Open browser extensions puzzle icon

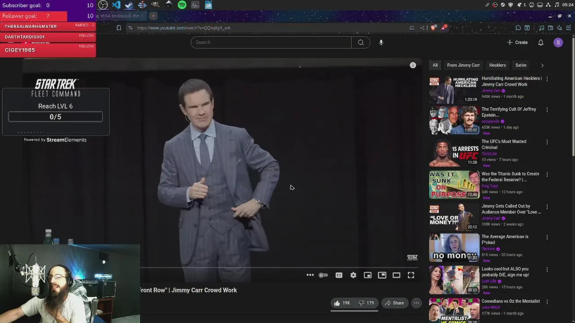[x=518, y=28]
